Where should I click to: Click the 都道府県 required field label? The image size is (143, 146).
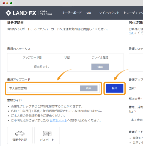[x=135, y=99]
